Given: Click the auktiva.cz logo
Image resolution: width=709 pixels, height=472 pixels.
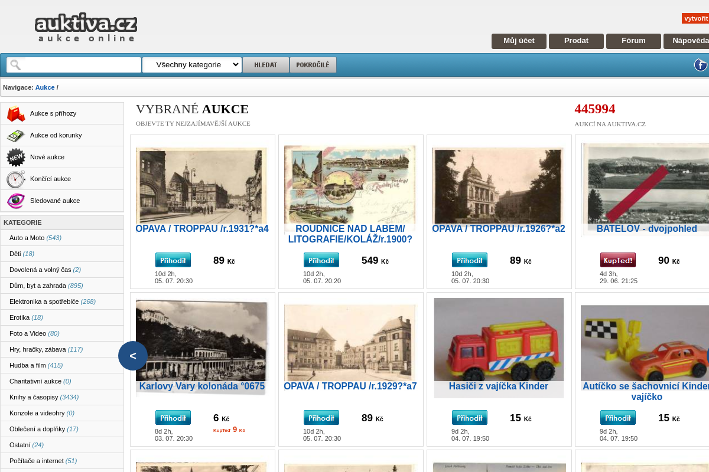Looking at the screenshot, I should pos(86,28).
